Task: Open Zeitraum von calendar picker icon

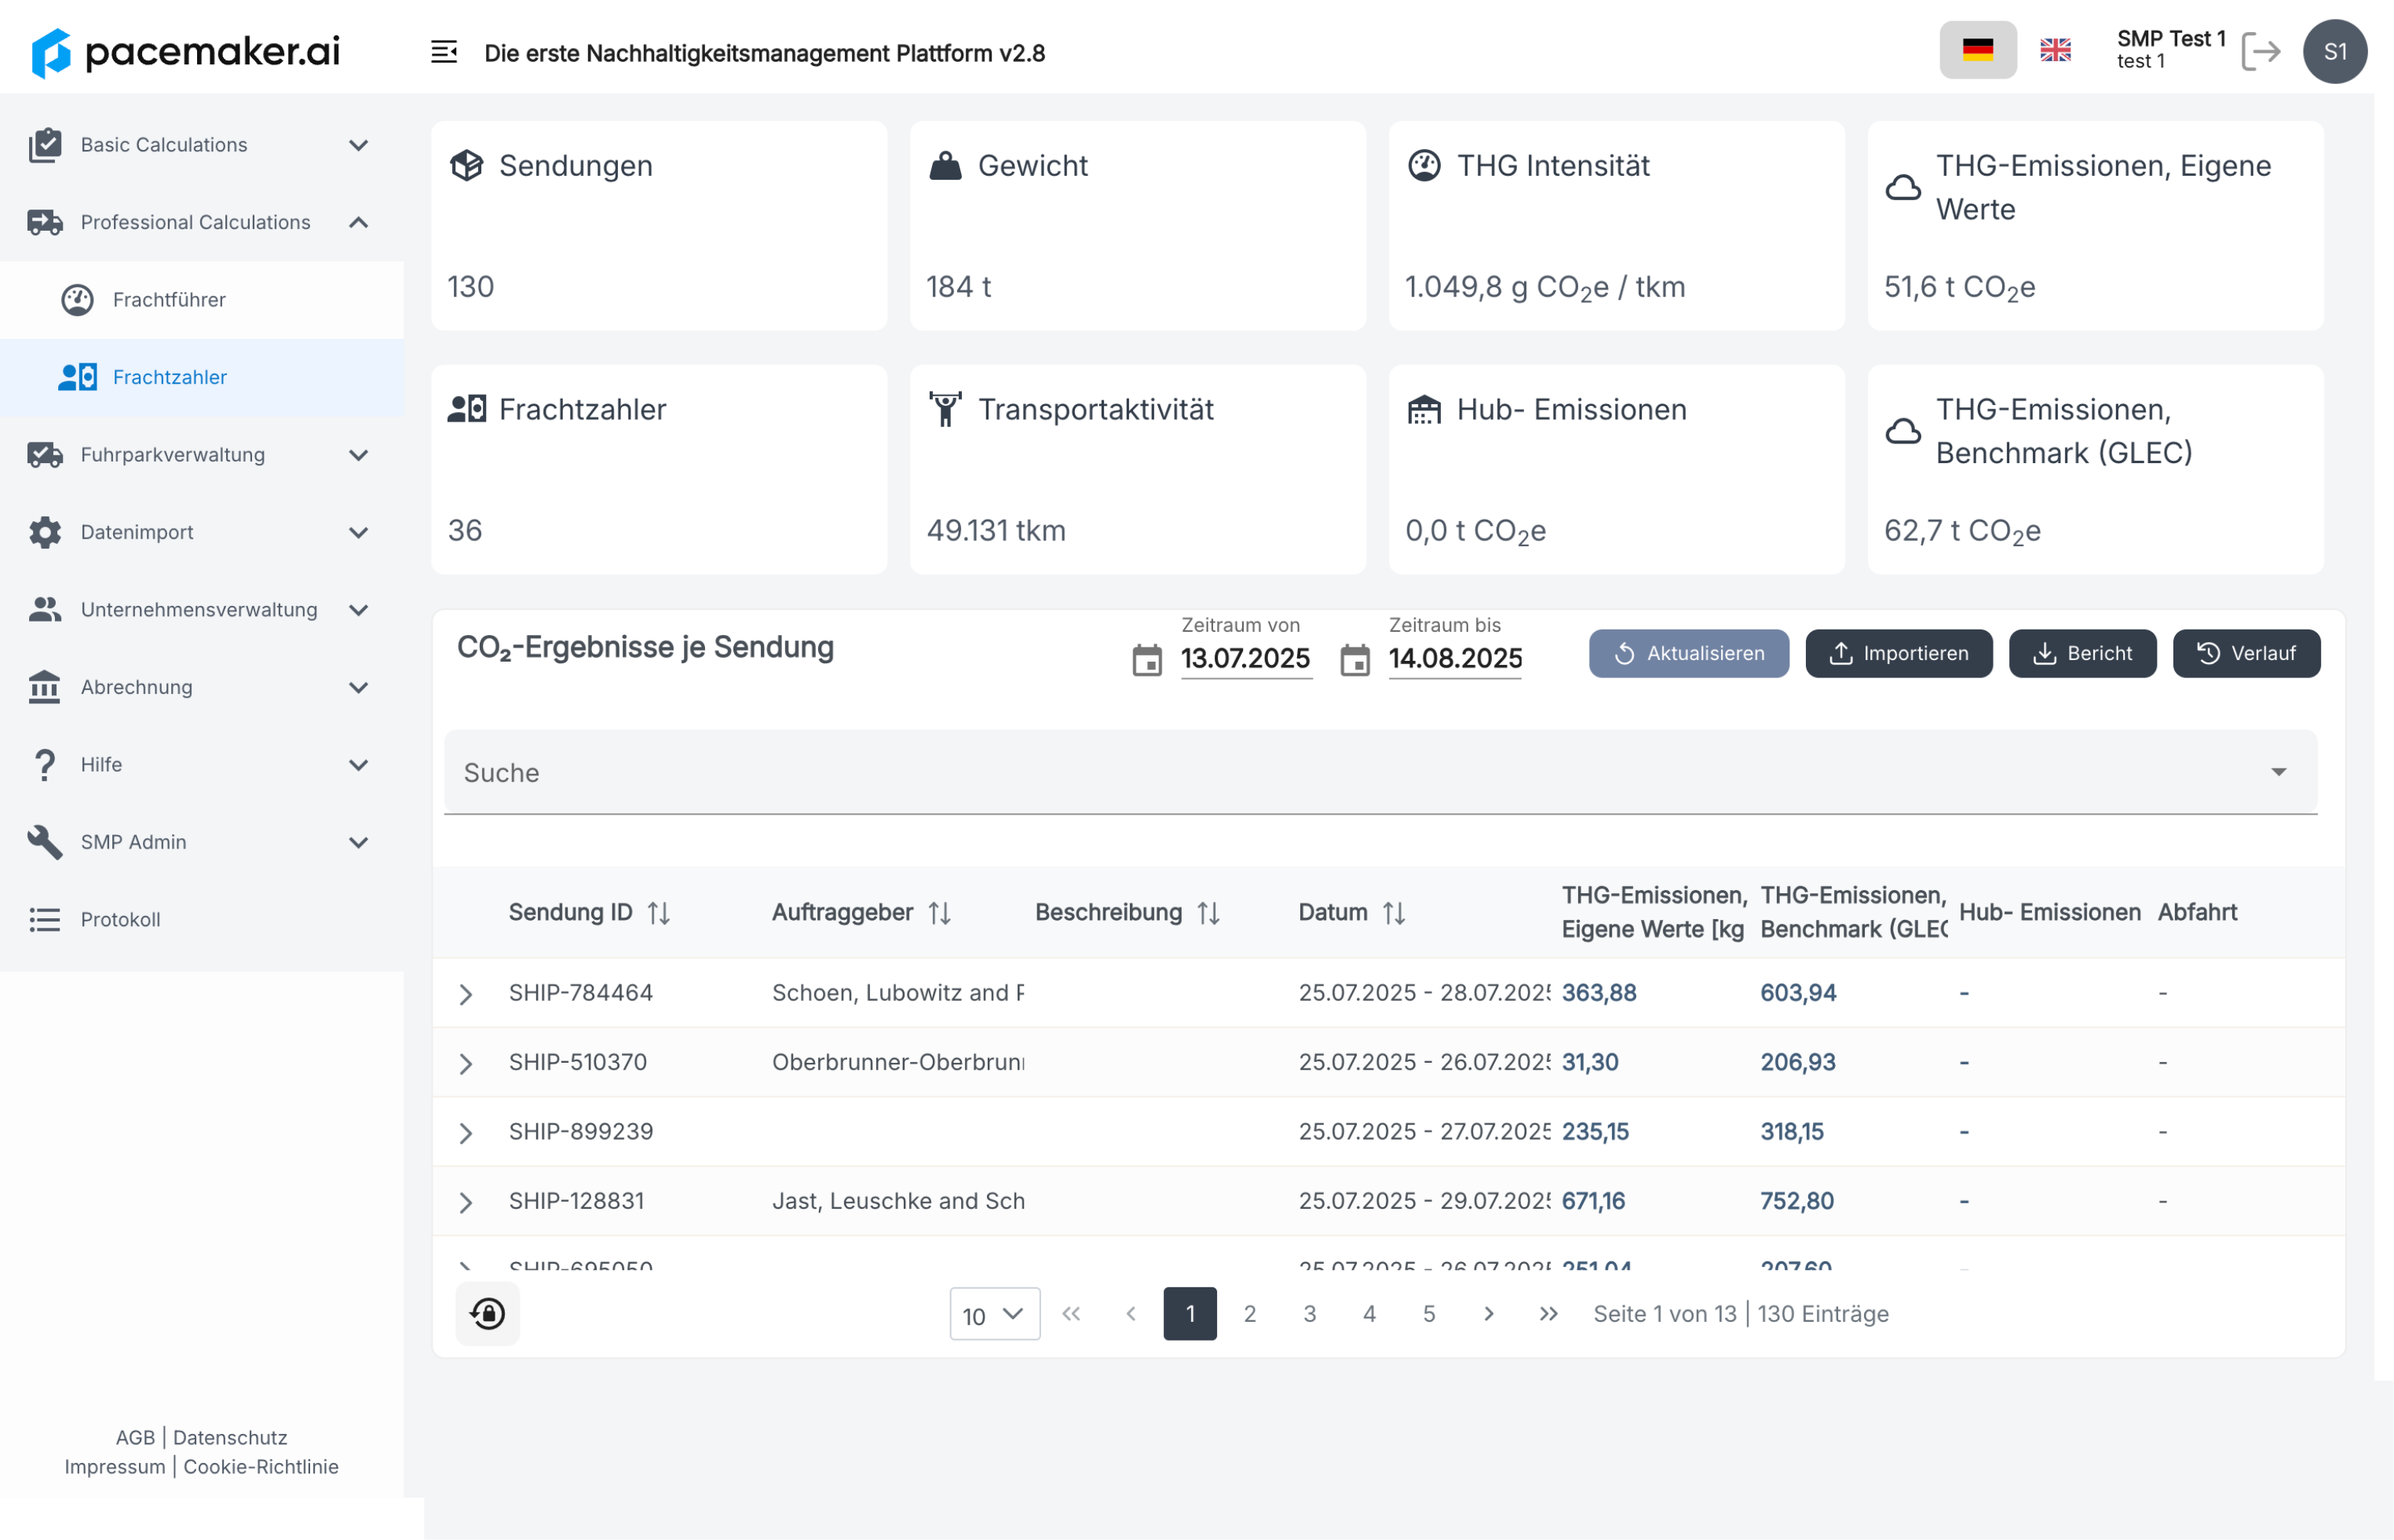Action: [1147, 661]
